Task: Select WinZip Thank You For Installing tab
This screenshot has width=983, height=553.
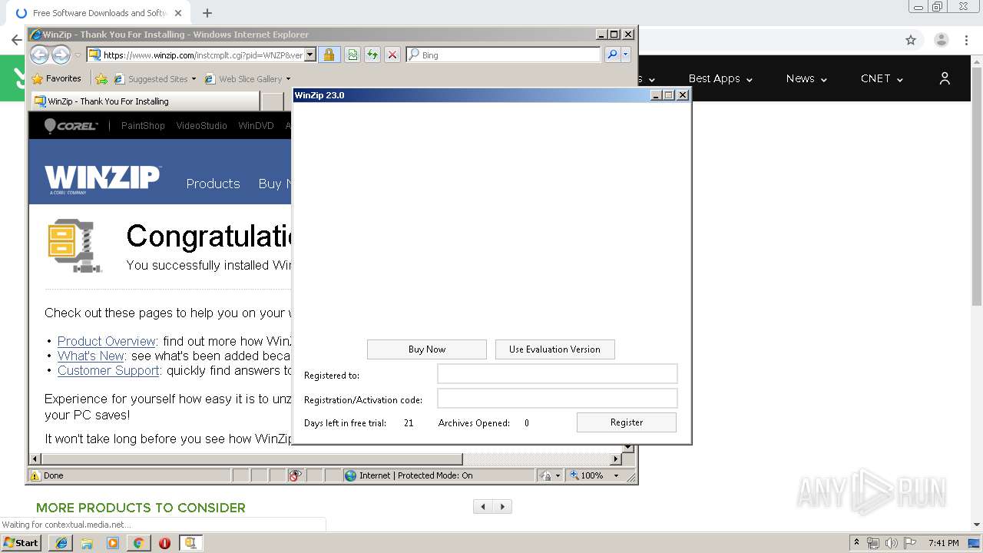Action: tap(145, 101)
